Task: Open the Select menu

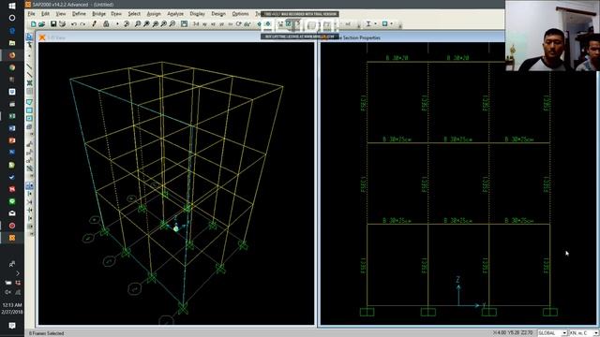Action: 134,14
